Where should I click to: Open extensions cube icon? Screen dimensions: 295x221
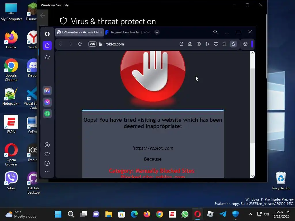tap(245, 44)
